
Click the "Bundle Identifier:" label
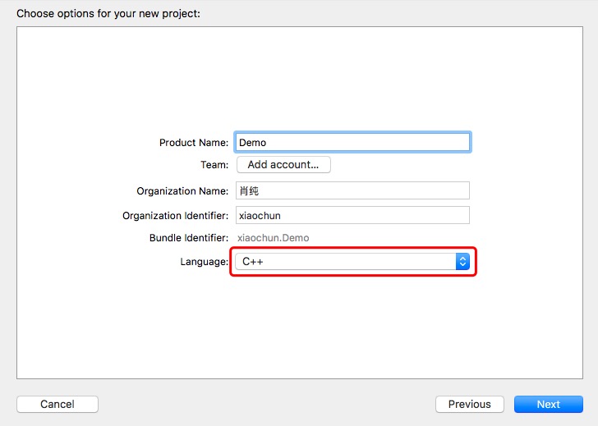coord(189,238)
